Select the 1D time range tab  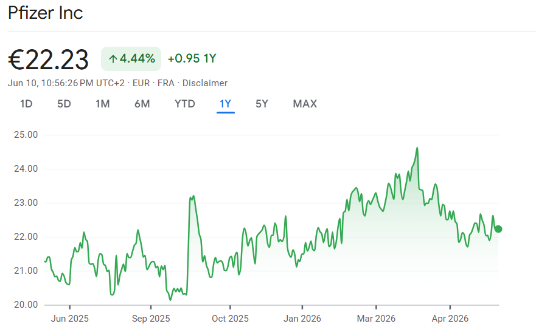[x=26, y=104]
